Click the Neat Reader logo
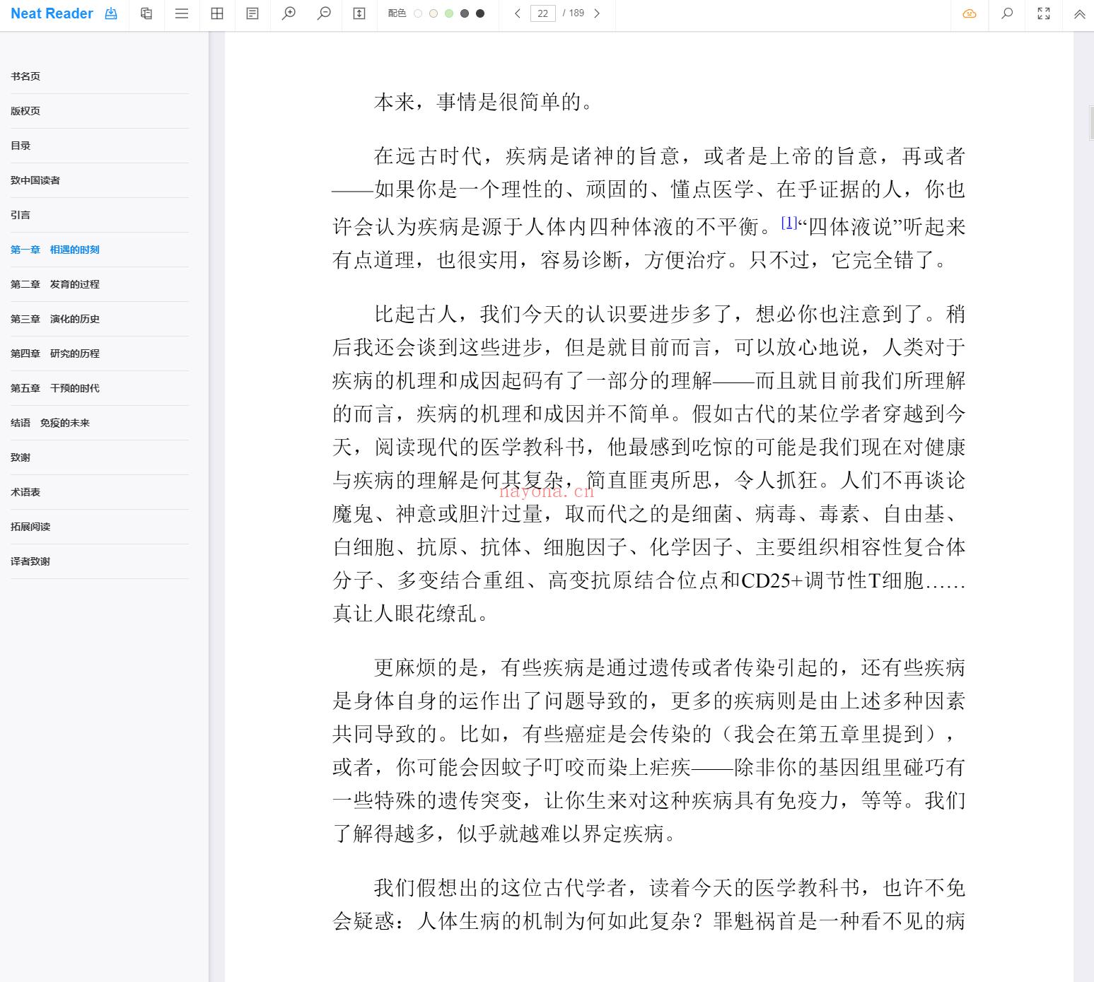The width and height of the screenshot is (1094, 982). click(x=52, y=13)
